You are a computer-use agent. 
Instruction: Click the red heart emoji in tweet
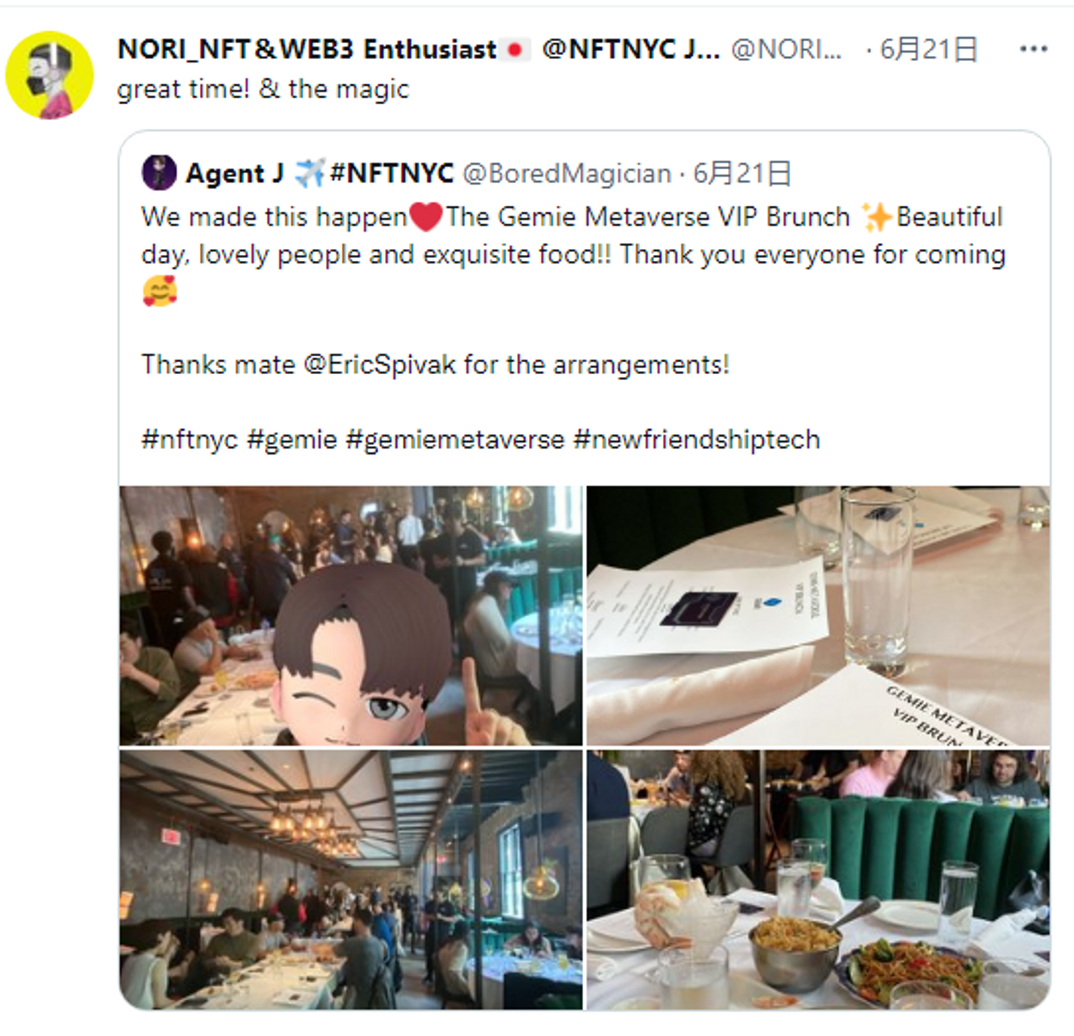click(427, 217)
